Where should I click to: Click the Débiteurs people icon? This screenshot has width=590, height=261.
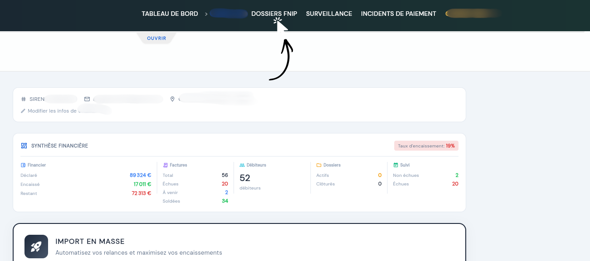tap(242, 165)
